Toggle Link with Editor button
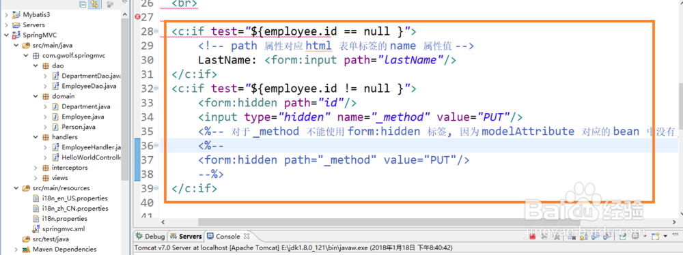This screenshot has width=683, height=255. (x=94, y=4)
